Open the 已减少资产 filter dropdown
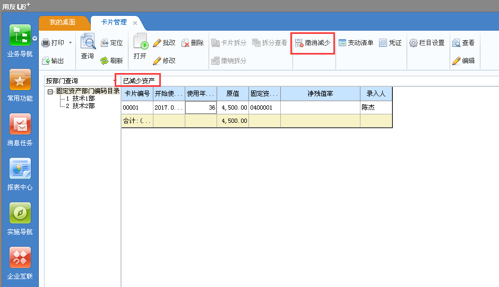 [x=139, y=80]
